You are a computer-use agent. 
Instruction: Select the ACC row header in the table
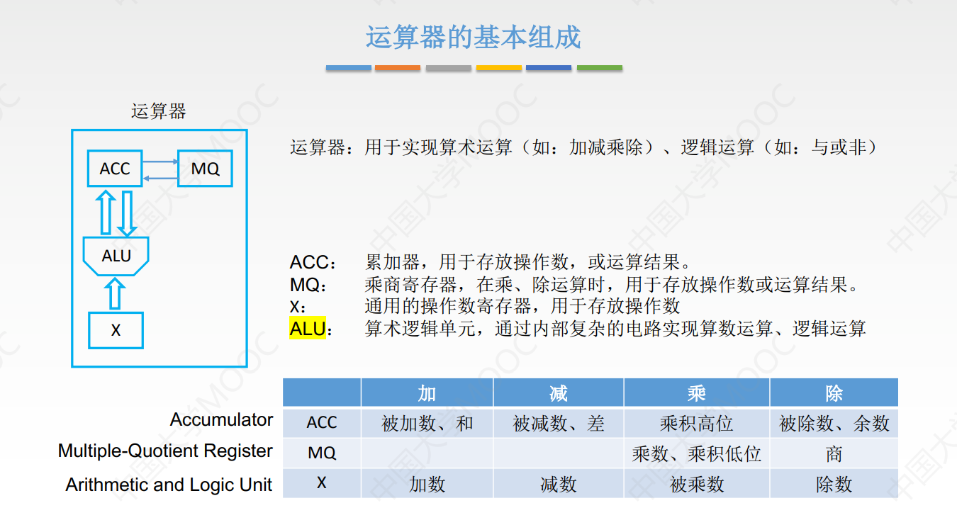tap(323, 422)
